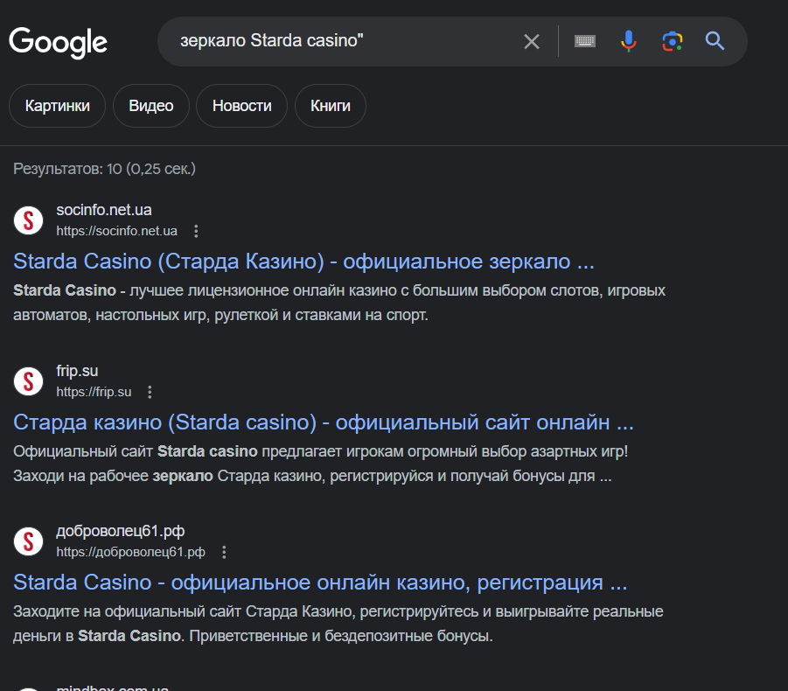Click the https://socinfo.net.ua URL text
Image resolution: width=788 pixels, height=691 pixels.
tap(116, 231)
